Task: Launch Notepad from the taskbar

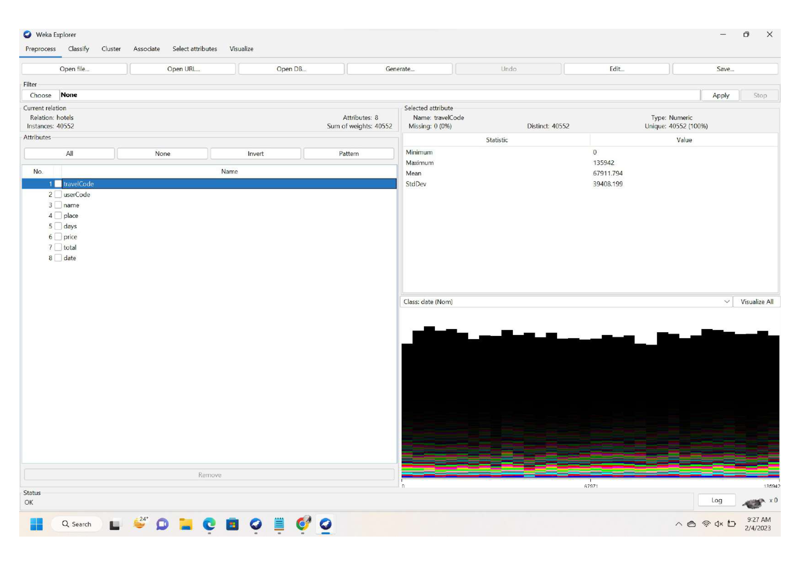Action: [279, 524]
